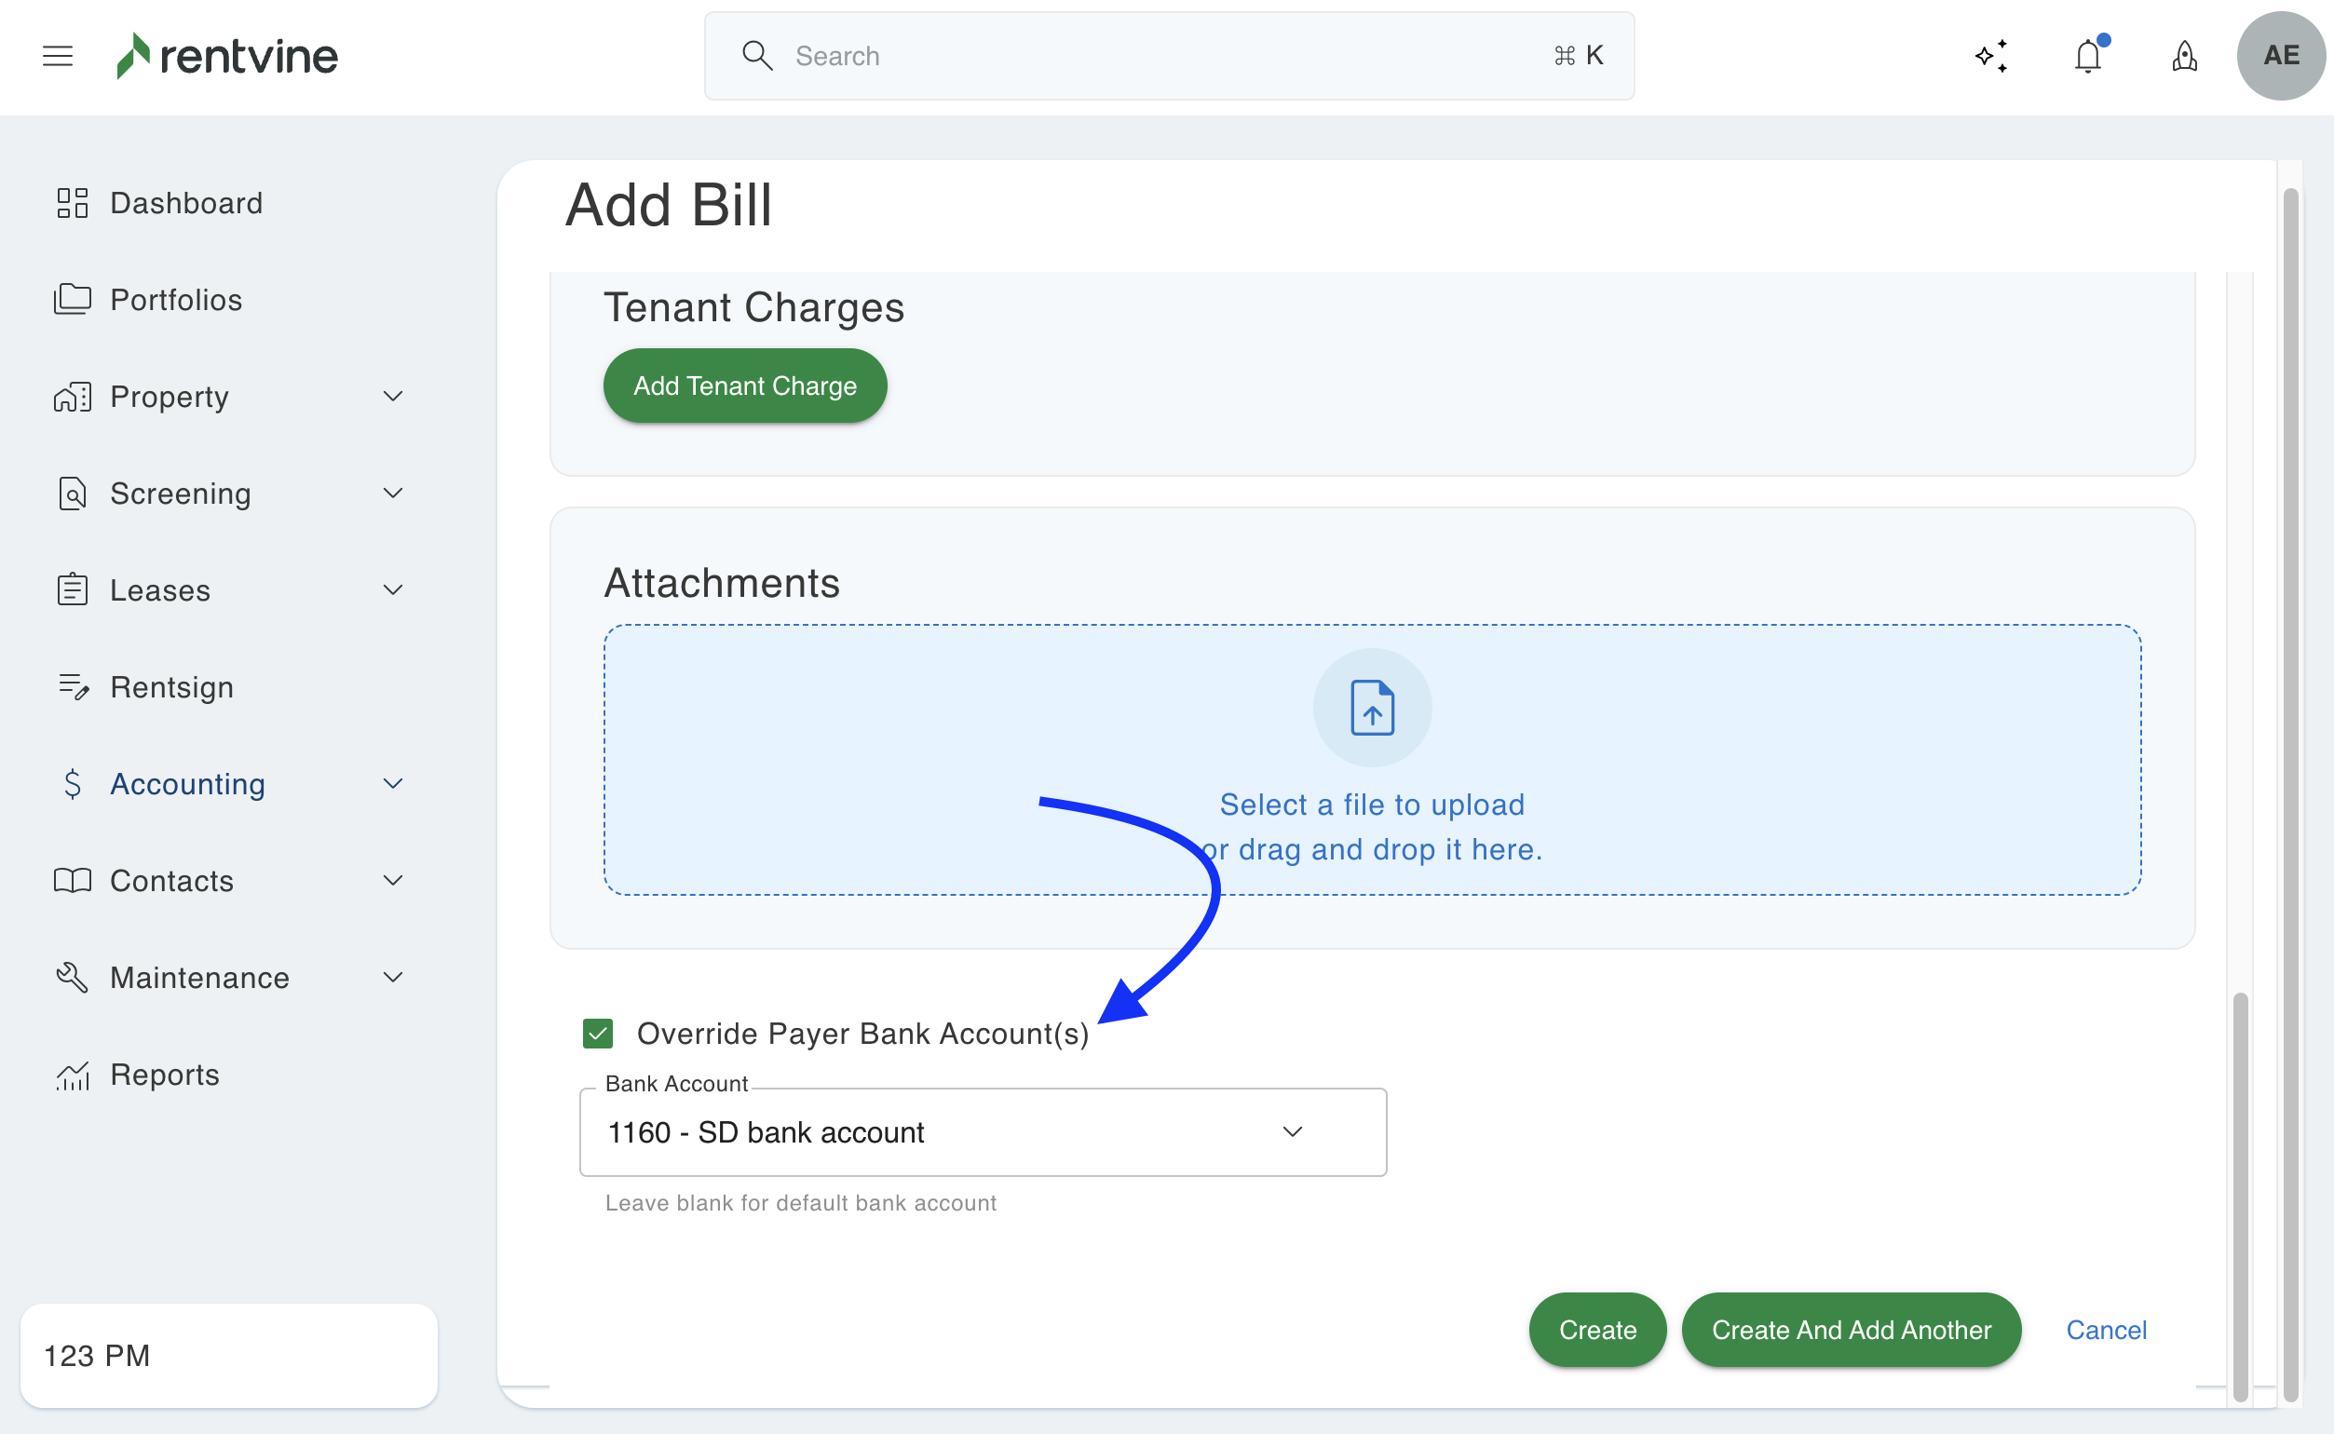The image size is (2334, 1434).
Task: Click the Add Tenant Charge button
Action: (744, 386)
